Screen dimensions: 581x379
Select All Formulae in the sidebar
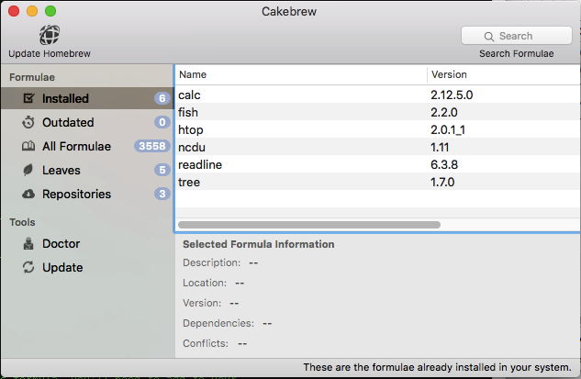click(x=87, y=146)
